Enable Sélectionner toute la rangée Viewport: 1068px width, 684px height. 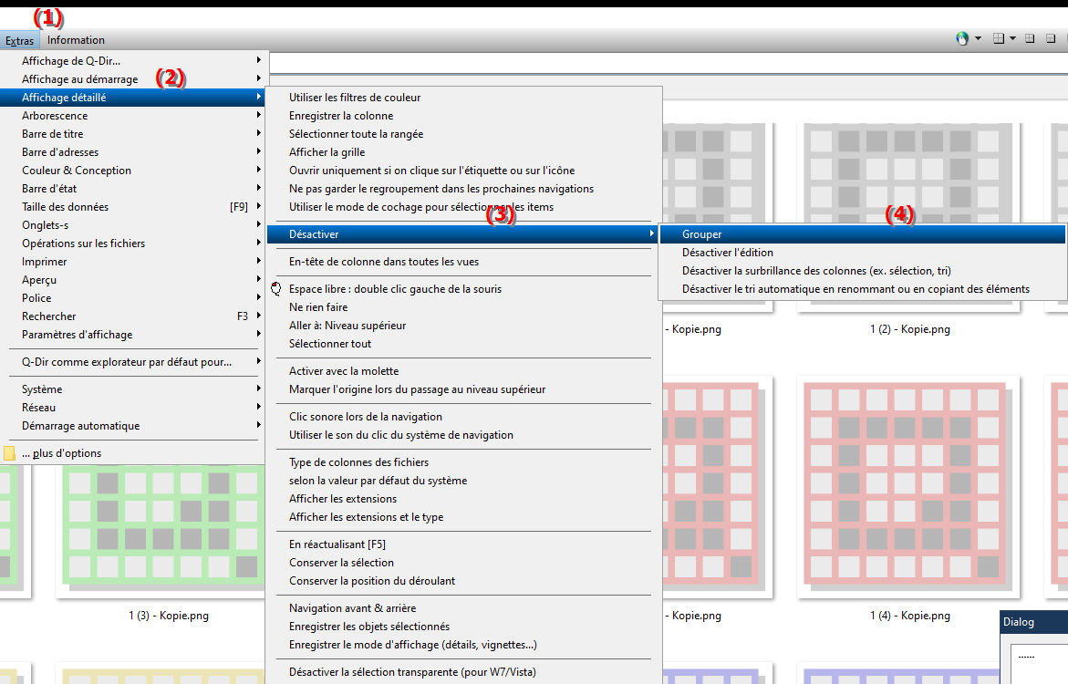click(462, 134)
